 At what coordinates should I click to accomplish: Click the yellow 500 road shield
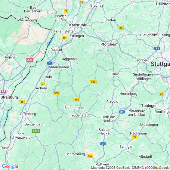[x=57, y=93]
